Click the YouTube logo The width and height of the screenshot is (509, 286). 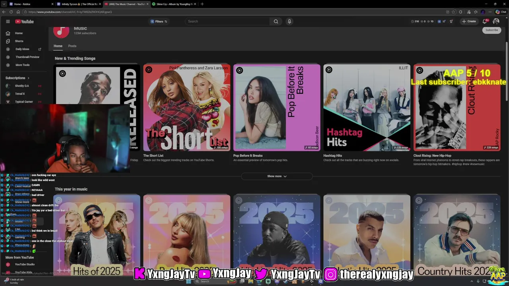[24, 21]
